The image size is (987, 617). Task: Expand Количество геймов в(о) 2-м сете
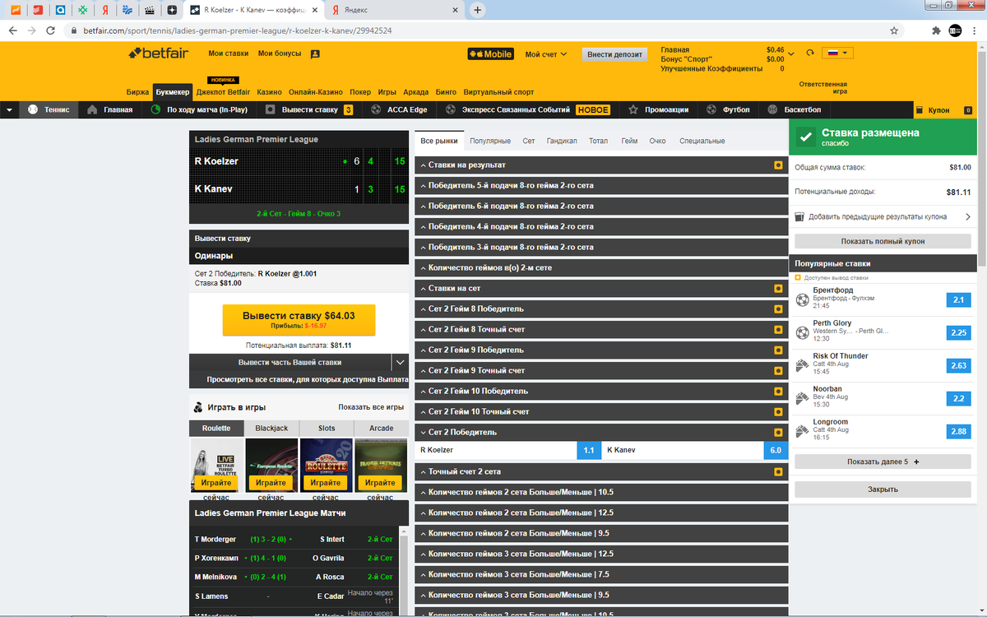[601, 268]
